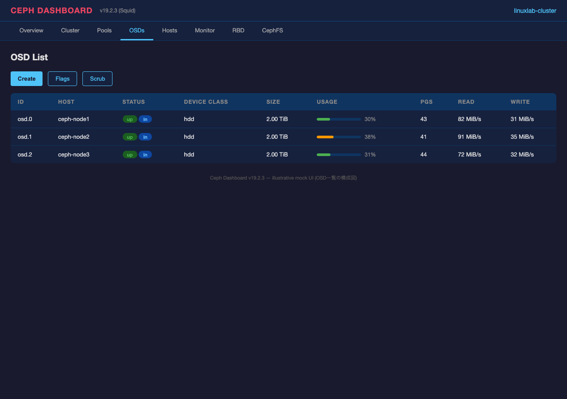Screen dimensions: 567x399
Task: Sort by the READ column header
Action: tap(466, 102)
